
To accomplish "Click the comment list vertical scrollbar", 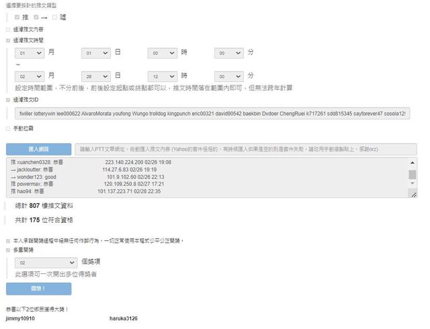I will click(412, 178).
